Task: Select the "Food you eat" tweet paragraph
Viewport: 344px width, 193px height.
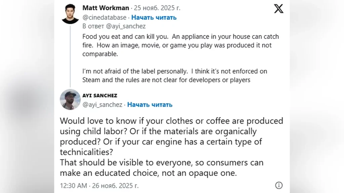Action: (180, 45)
